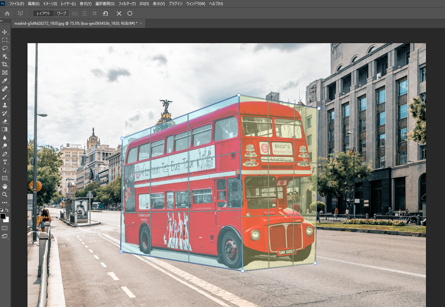
Task: Select the Move tool
Action: tap(5, 32)
